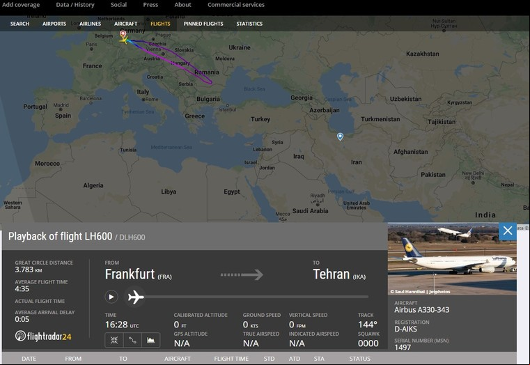
Task: Click the STATUS column header
Action: [x=359, y=359]
